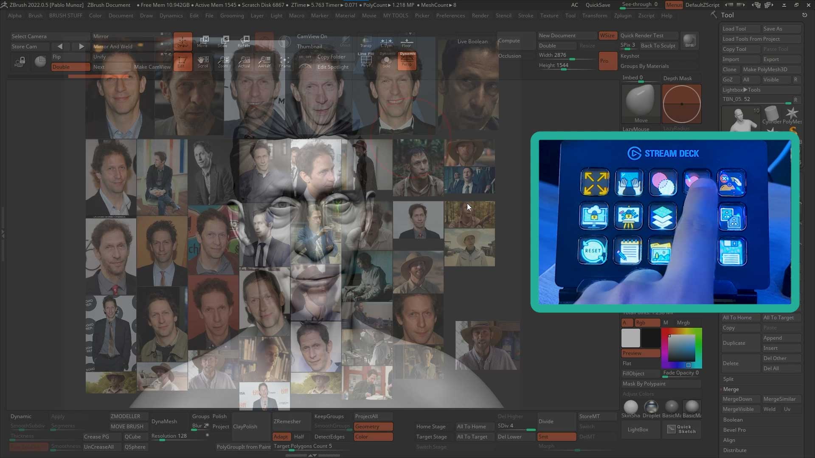Open the Preferences menu
Viewport: 815px width, 458px height.
[450, 16]
